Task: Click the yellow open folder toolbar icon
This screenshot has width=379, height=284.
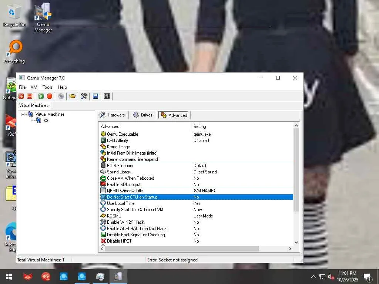Action: coord(73,96)
